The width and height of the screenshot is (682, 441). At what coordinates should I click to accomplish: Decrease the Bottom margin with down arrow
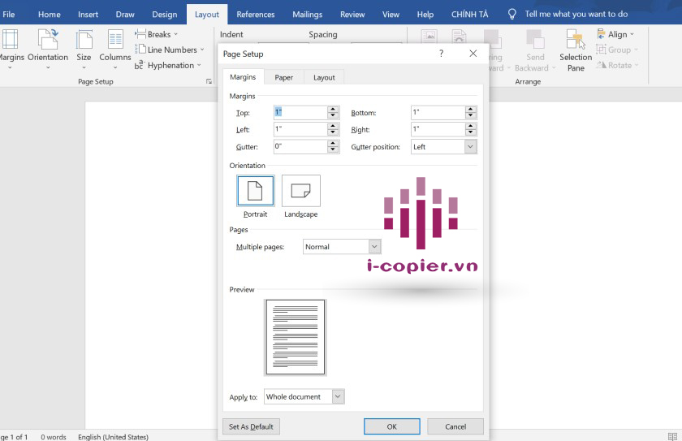pyautogui.click(x=471, y=116)
